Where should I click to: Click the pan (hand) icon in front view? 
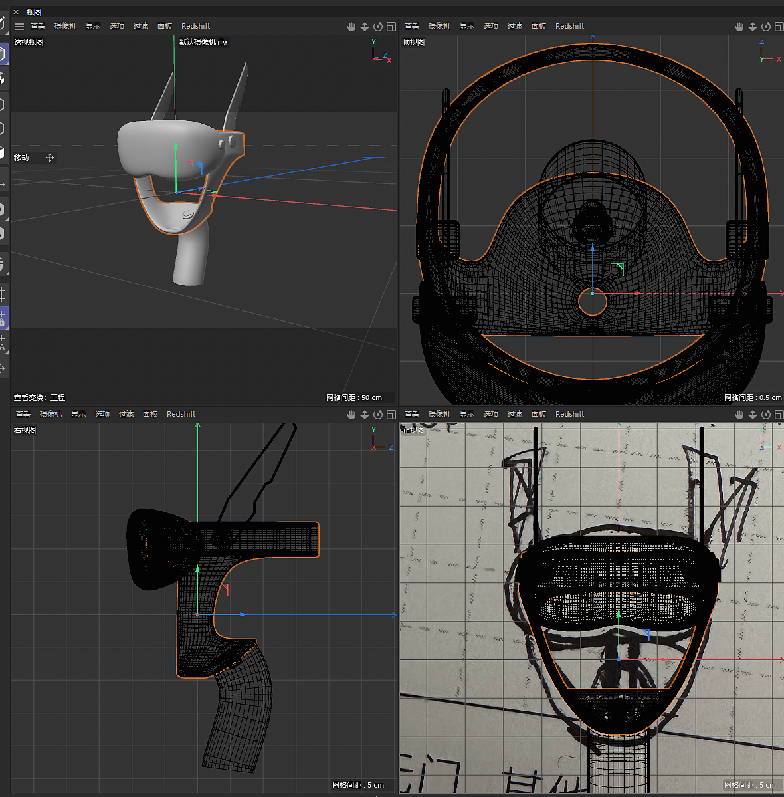coord(739,415)
